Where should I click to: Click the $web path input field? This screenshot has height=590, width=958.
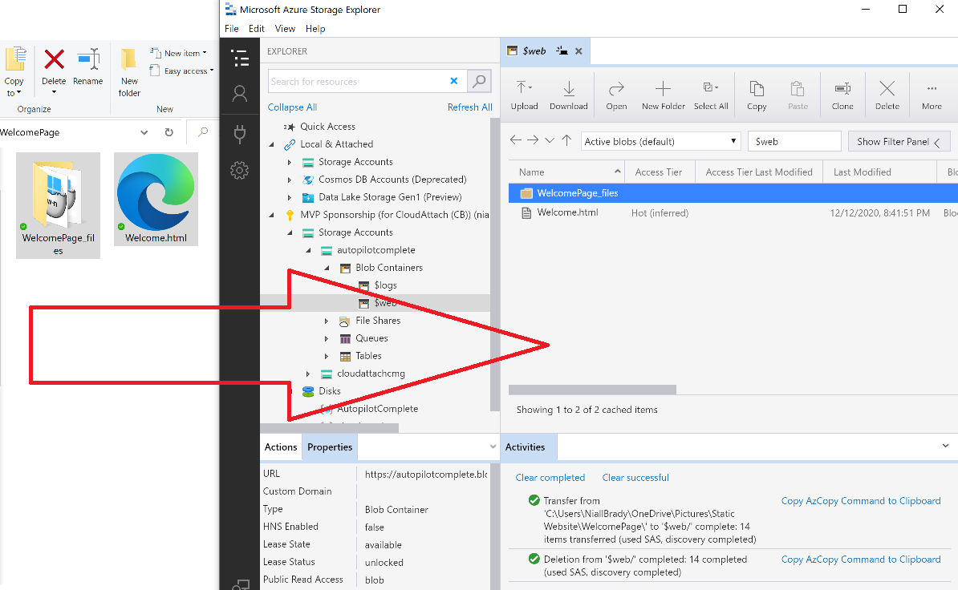pyautogui.click(x=794, y=142)
